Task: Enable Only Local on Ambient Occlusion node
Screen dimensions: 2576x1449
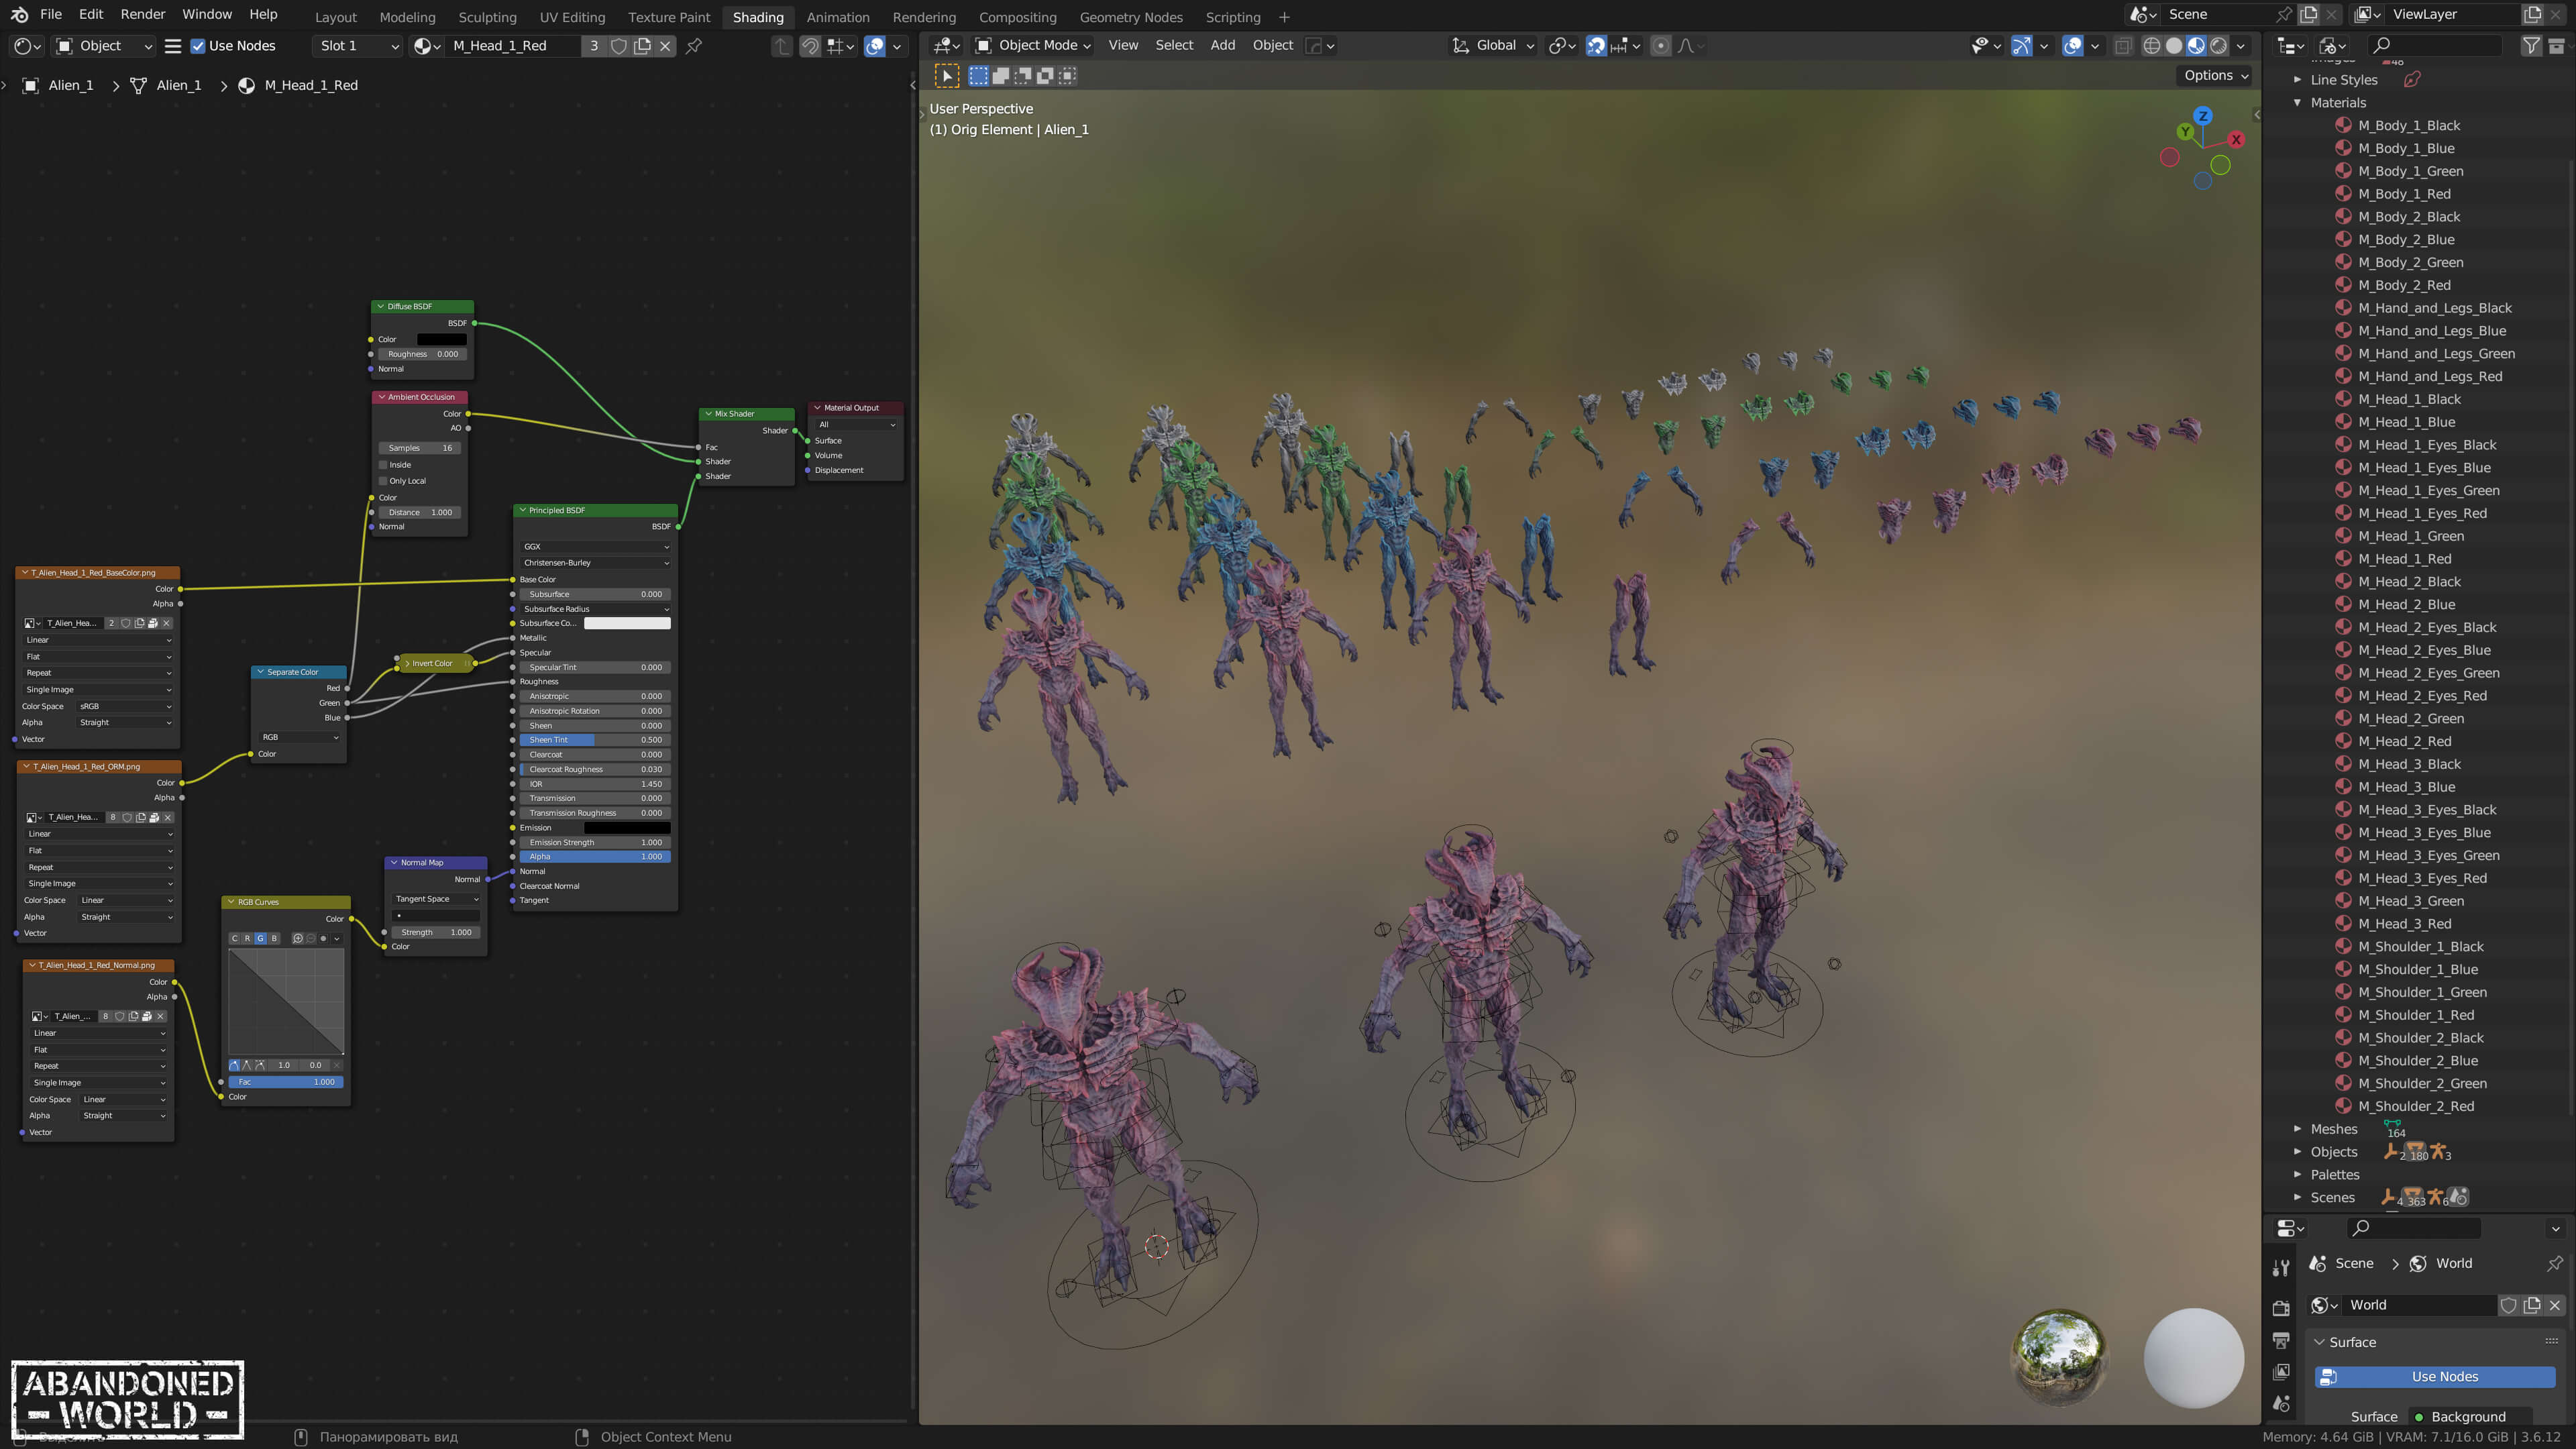Action: (x=383, y=481)
